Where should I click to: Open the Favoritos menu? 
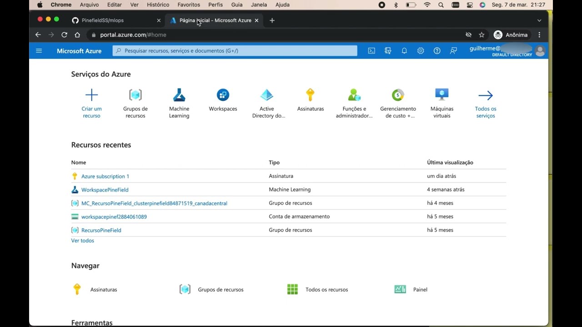[189, 5]
